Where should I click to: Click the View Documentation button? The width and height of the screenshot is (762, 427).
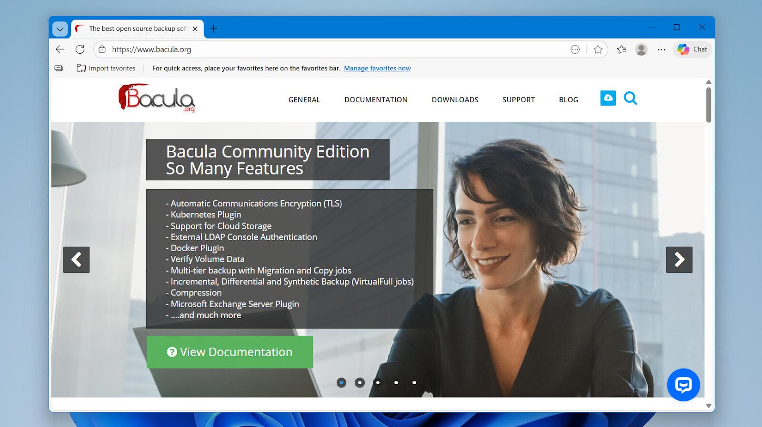230,352
